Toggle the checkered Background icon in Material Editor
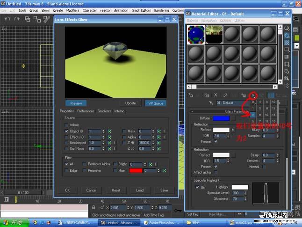Viewport: 302px width, 227px height. point(287,43)
